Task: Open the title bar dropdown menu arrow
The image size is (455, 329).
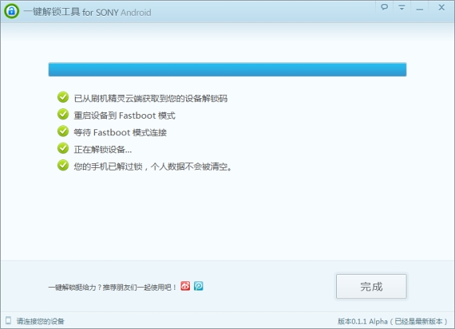Action: 402,7
